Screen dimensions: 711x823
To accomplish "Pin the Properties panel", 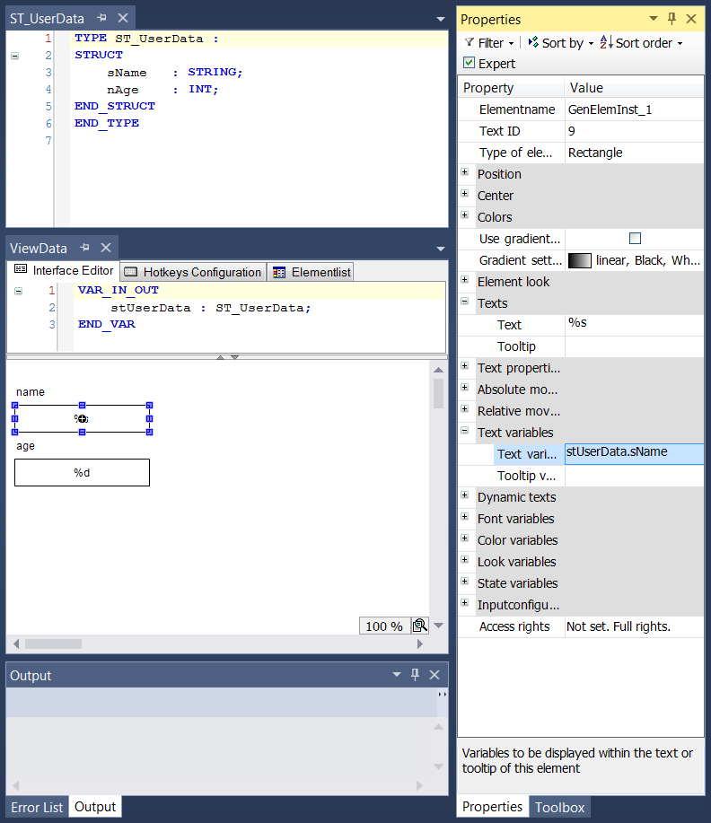I will tap(671, 19).
